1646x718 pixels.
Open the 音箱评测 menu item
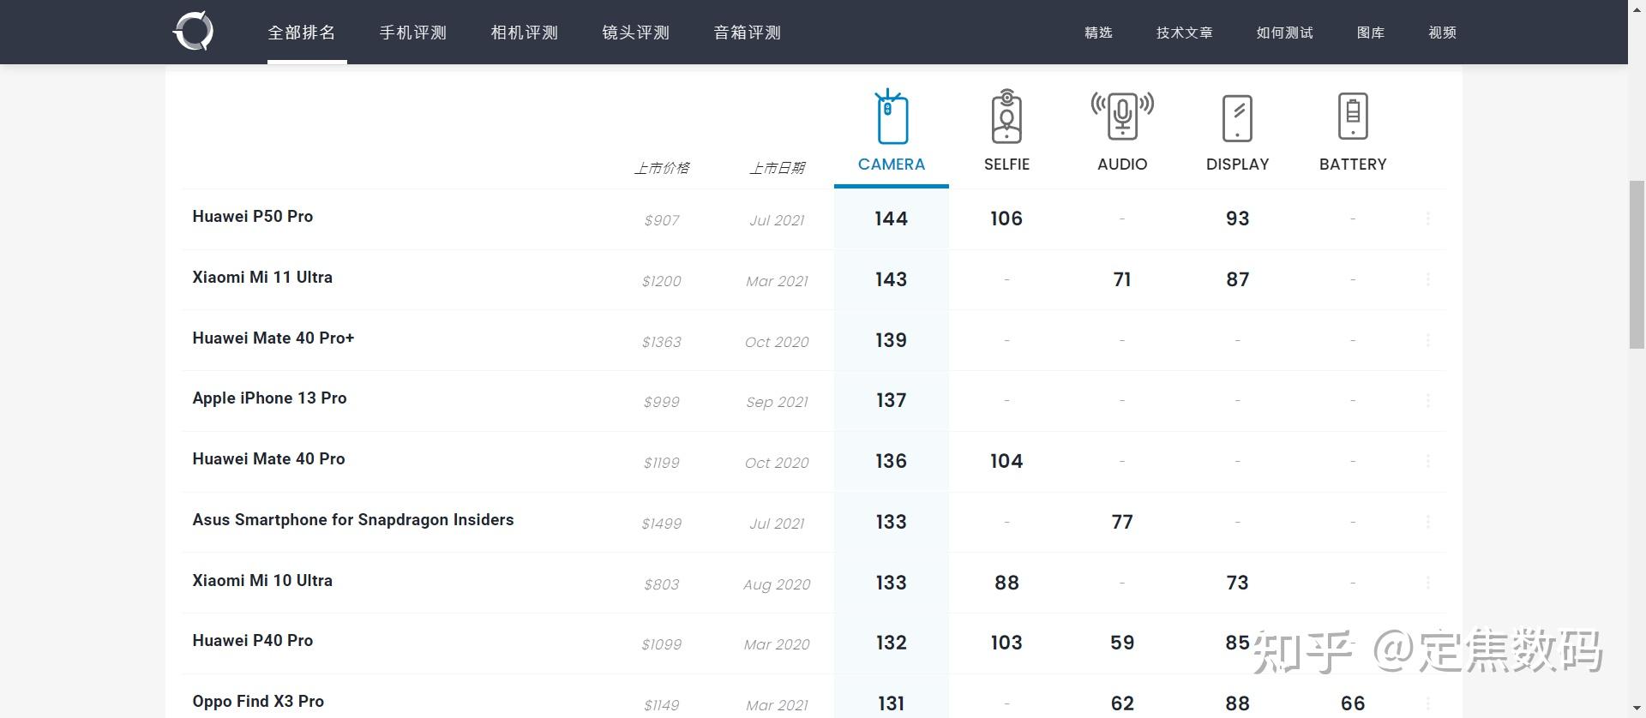tap(748, 33)
